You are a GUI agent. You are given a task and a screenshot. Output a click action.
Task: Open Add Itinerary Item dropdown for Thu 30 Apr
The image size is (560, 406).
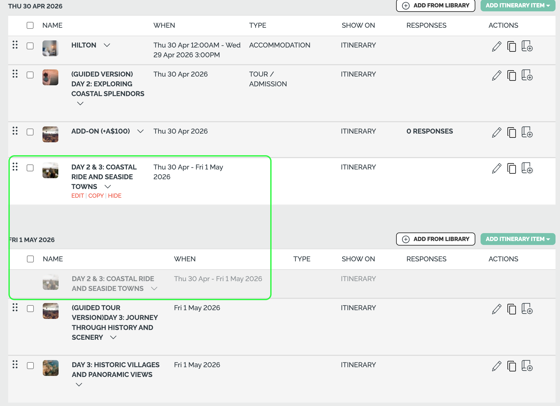518,6
